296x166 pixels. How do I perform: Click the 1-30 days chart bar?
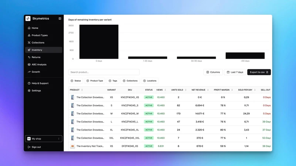click(148, 58)
